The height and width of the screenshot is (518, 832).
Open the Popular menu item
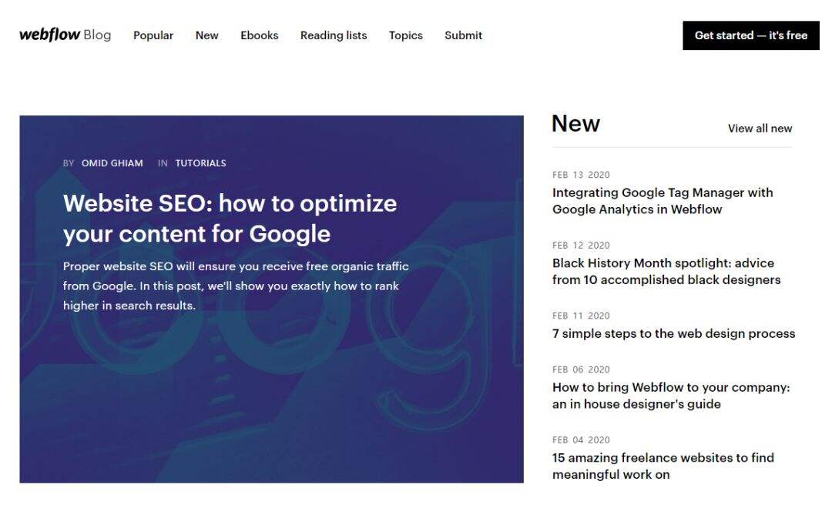153,35
